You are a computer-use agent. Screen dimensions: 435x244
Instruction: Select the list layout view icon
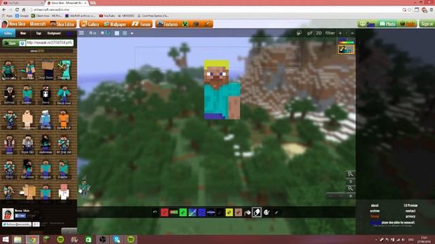[125, 33]
